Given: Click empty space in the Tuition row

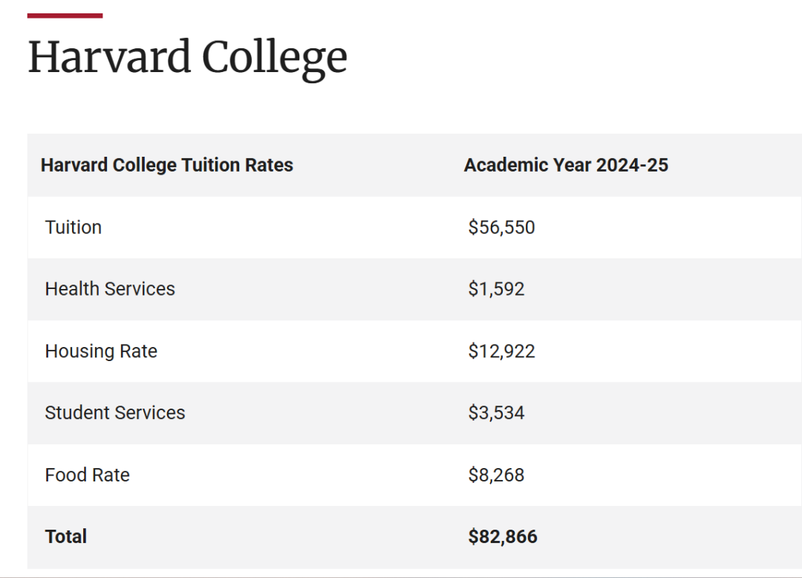Looking at the screenshot, I should coord(665,227).
